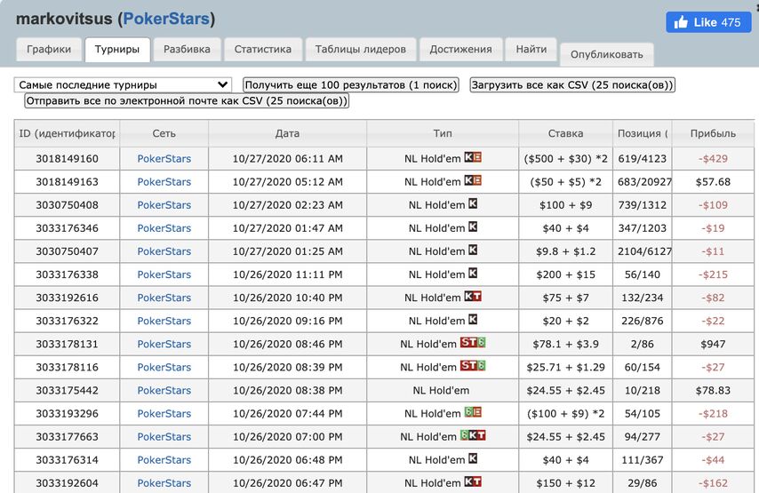Click the knockout K icon in row 3033176338
759x493 pixels.
(x=473, y=274)
